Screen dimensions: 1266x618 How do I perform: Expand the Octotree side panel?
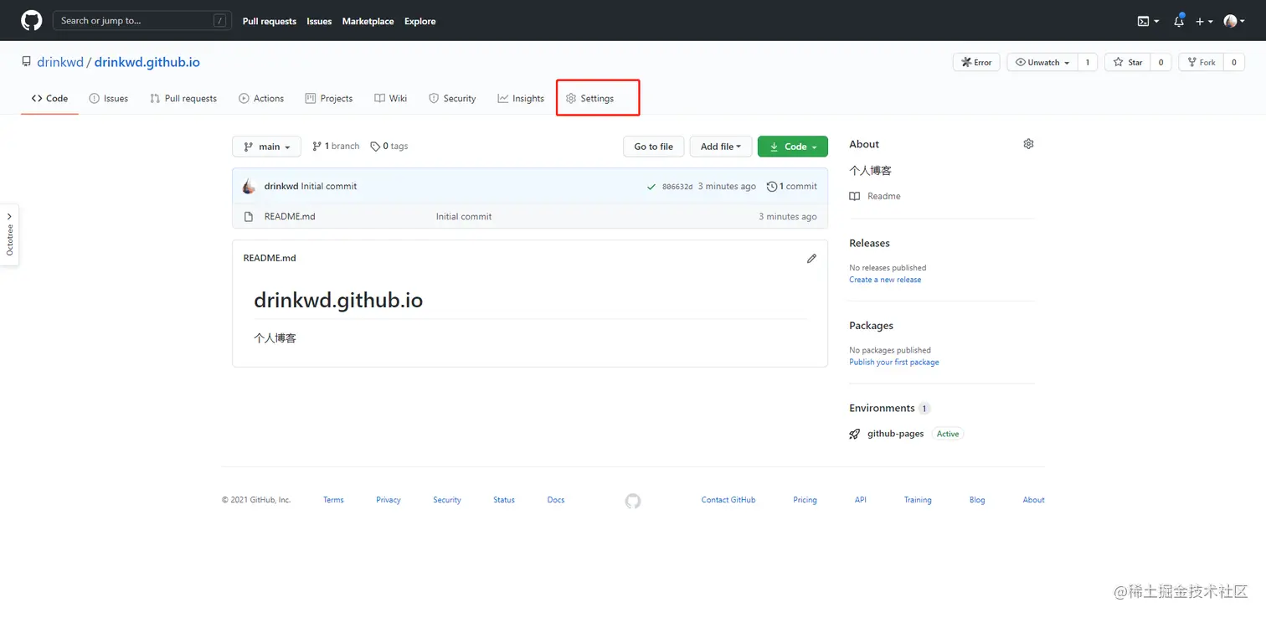tap(9, 234)
